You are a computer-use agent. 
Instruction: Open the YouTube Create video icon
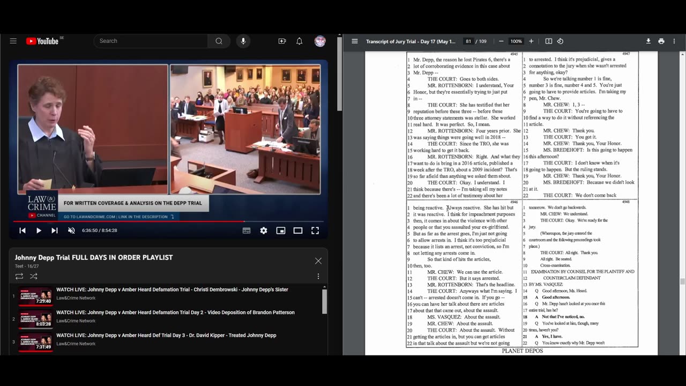pos(282,41)
